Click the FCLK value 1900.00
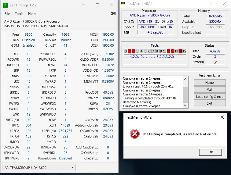Screen dimensions: 231x175 [x=108, y=40]
